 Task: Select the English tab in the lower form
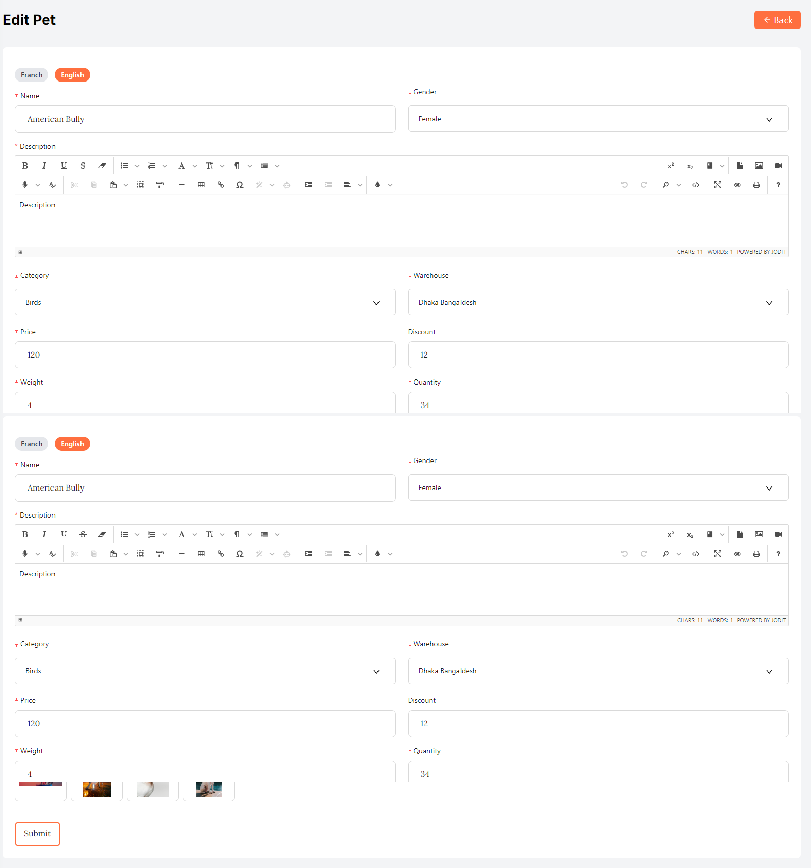pos(72,444)
